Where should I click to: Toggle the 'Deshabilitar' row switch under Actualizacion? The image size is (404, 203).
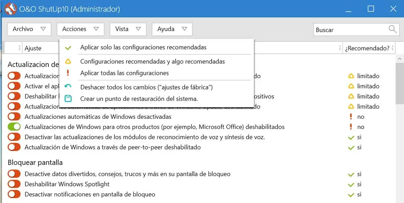(x=14, y=96)
